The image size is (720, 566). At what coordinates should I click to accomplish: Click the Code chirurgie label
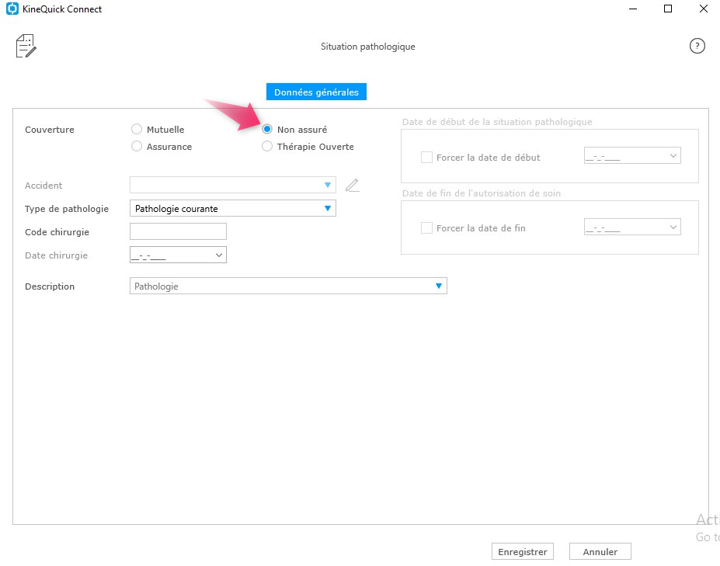[x=57, y=232]
